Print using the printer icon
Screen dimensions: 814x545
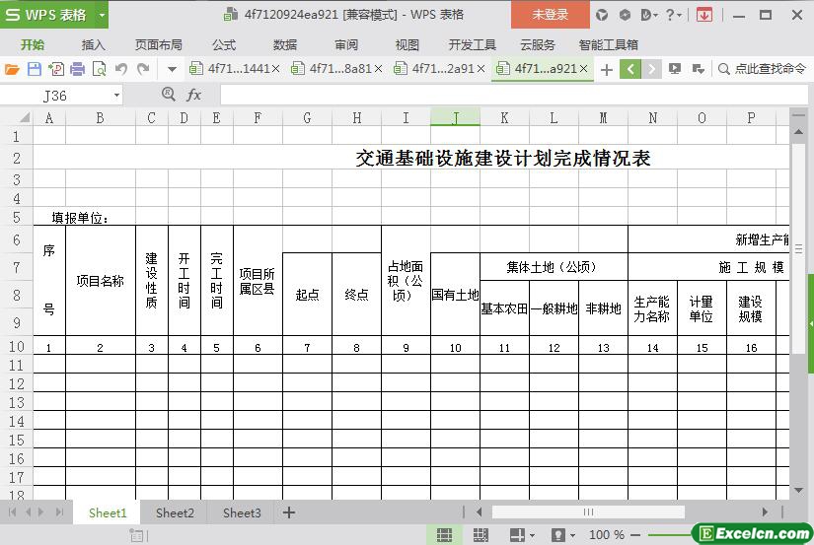click(77, 69)
